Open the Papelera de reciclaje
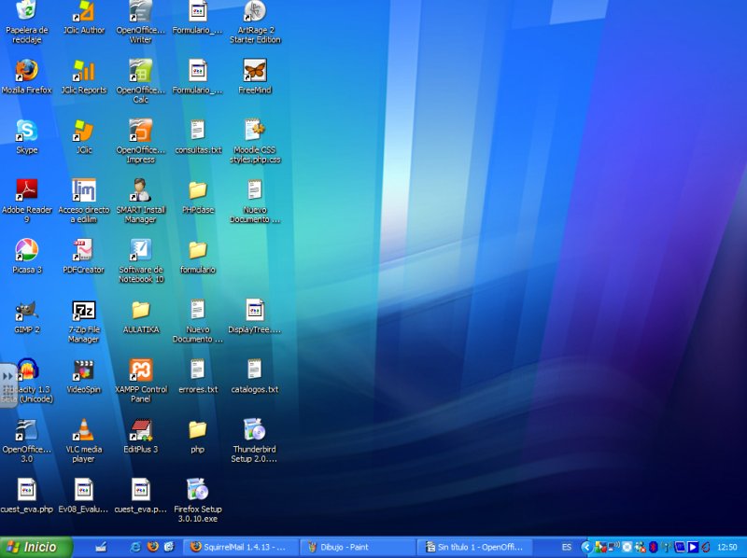The height and width of the screenshot is (558, 747). pyautogui.click(x=26, y=13)
